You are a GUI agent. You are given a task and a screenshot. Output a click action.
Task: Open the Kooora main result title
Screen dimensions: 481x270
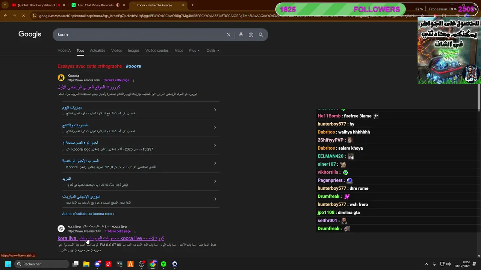pyautogui.click(x=89, y=87)
